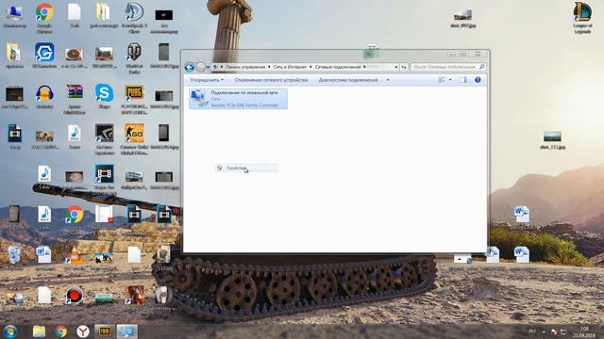Screen dimensions: 604x339
Task: Select the GeForce Experience desktop shortcut
Action: pyautogui.click(x=104, y=138)
